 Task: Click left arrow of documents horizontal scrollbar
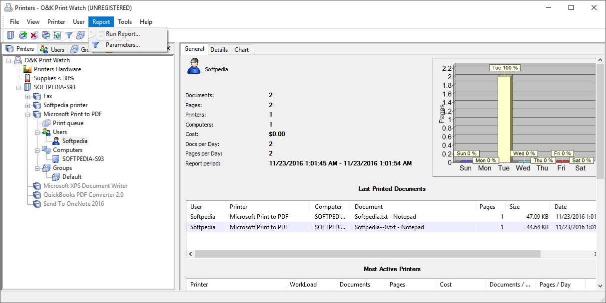pos(190,254)
